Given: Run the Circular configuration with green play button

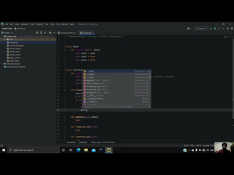Looking at the screenshot, I should (x=211, y=28).
